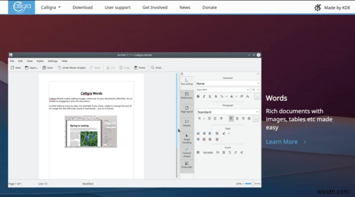Expand the table border dropdown arrow

coord(229,133)
